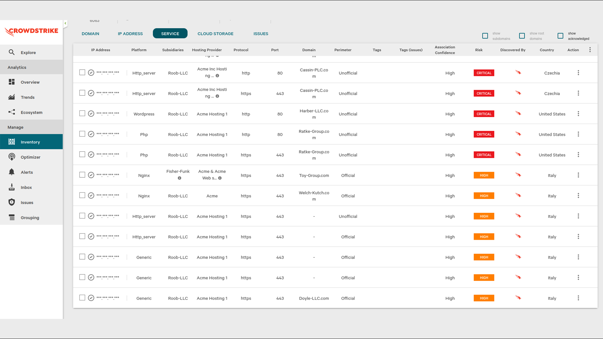The image size is (603, 339).
Task: Enable the show root domains checkbox
Action: click(522, 36)
